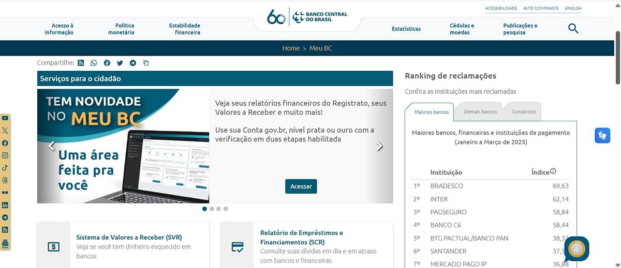Share page on Twitter bird icon
The width and height of the screenshot is (621, 268).
[x=120, y=63]
